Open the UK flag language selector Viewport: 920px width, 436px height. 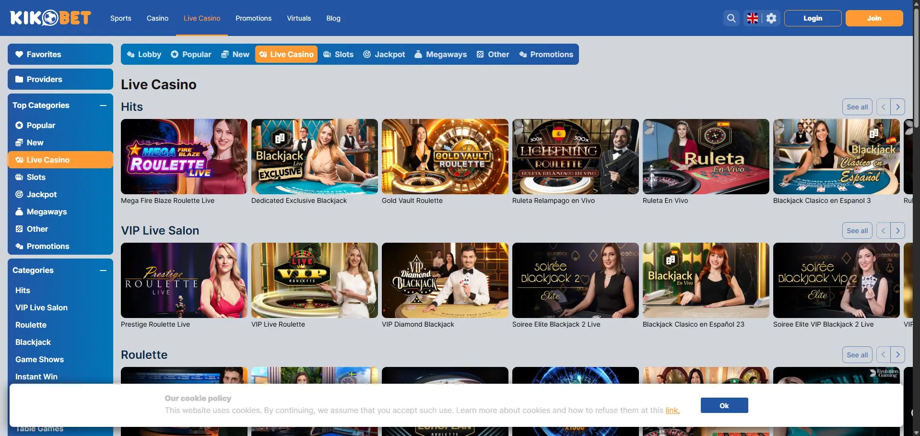[x=753, y=18]
